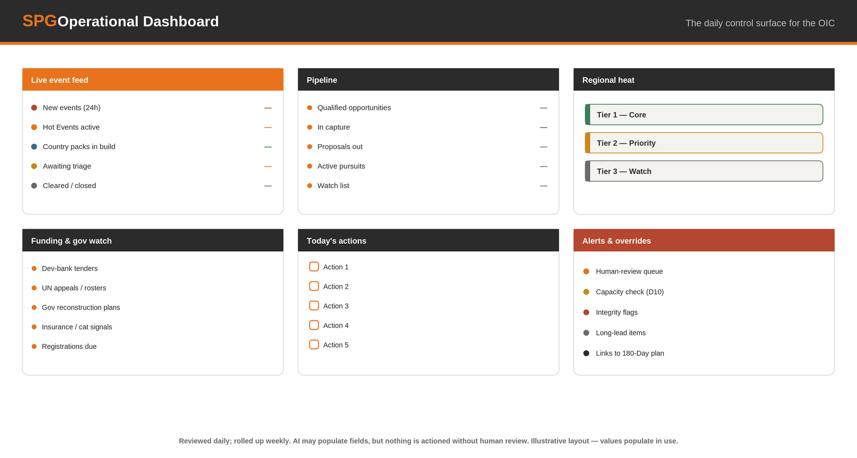Click the dot beside UN appeals / rosters
The height and width of the screenshot is (458, 857).
[34, 288]
